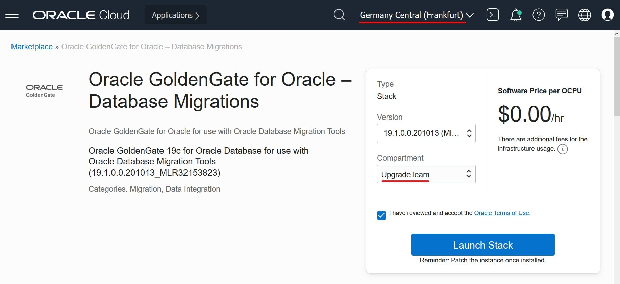The height and width of the screenshot is (284, 620).
Task: Click the language globe icon
Action: pos(585,15)
